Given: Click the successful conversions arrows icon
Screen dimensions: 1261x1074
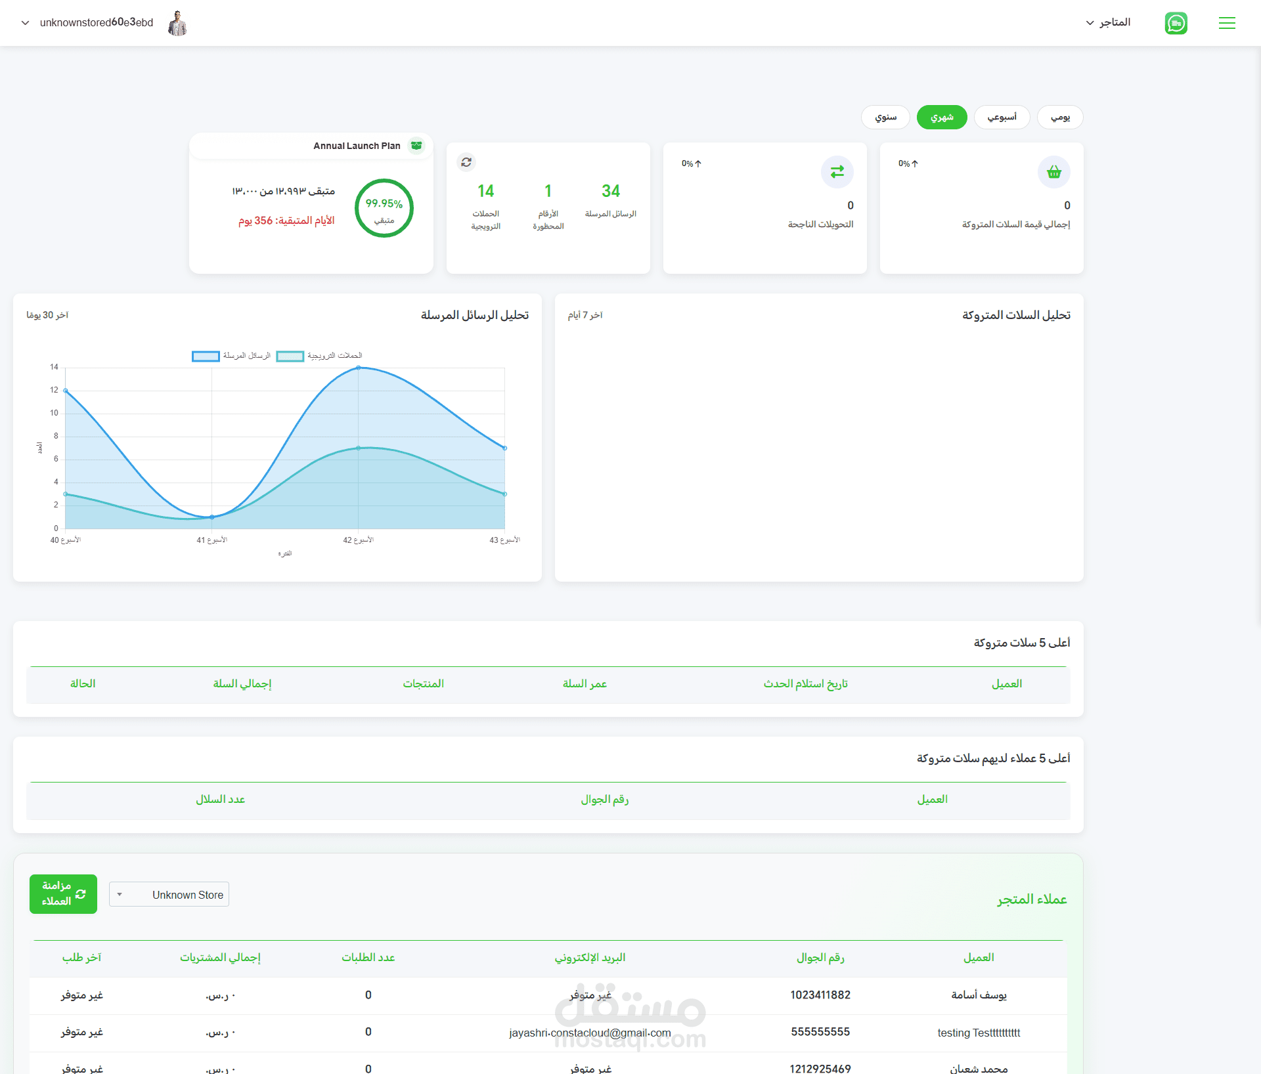Looking at the screenshot, I should 837,172.
